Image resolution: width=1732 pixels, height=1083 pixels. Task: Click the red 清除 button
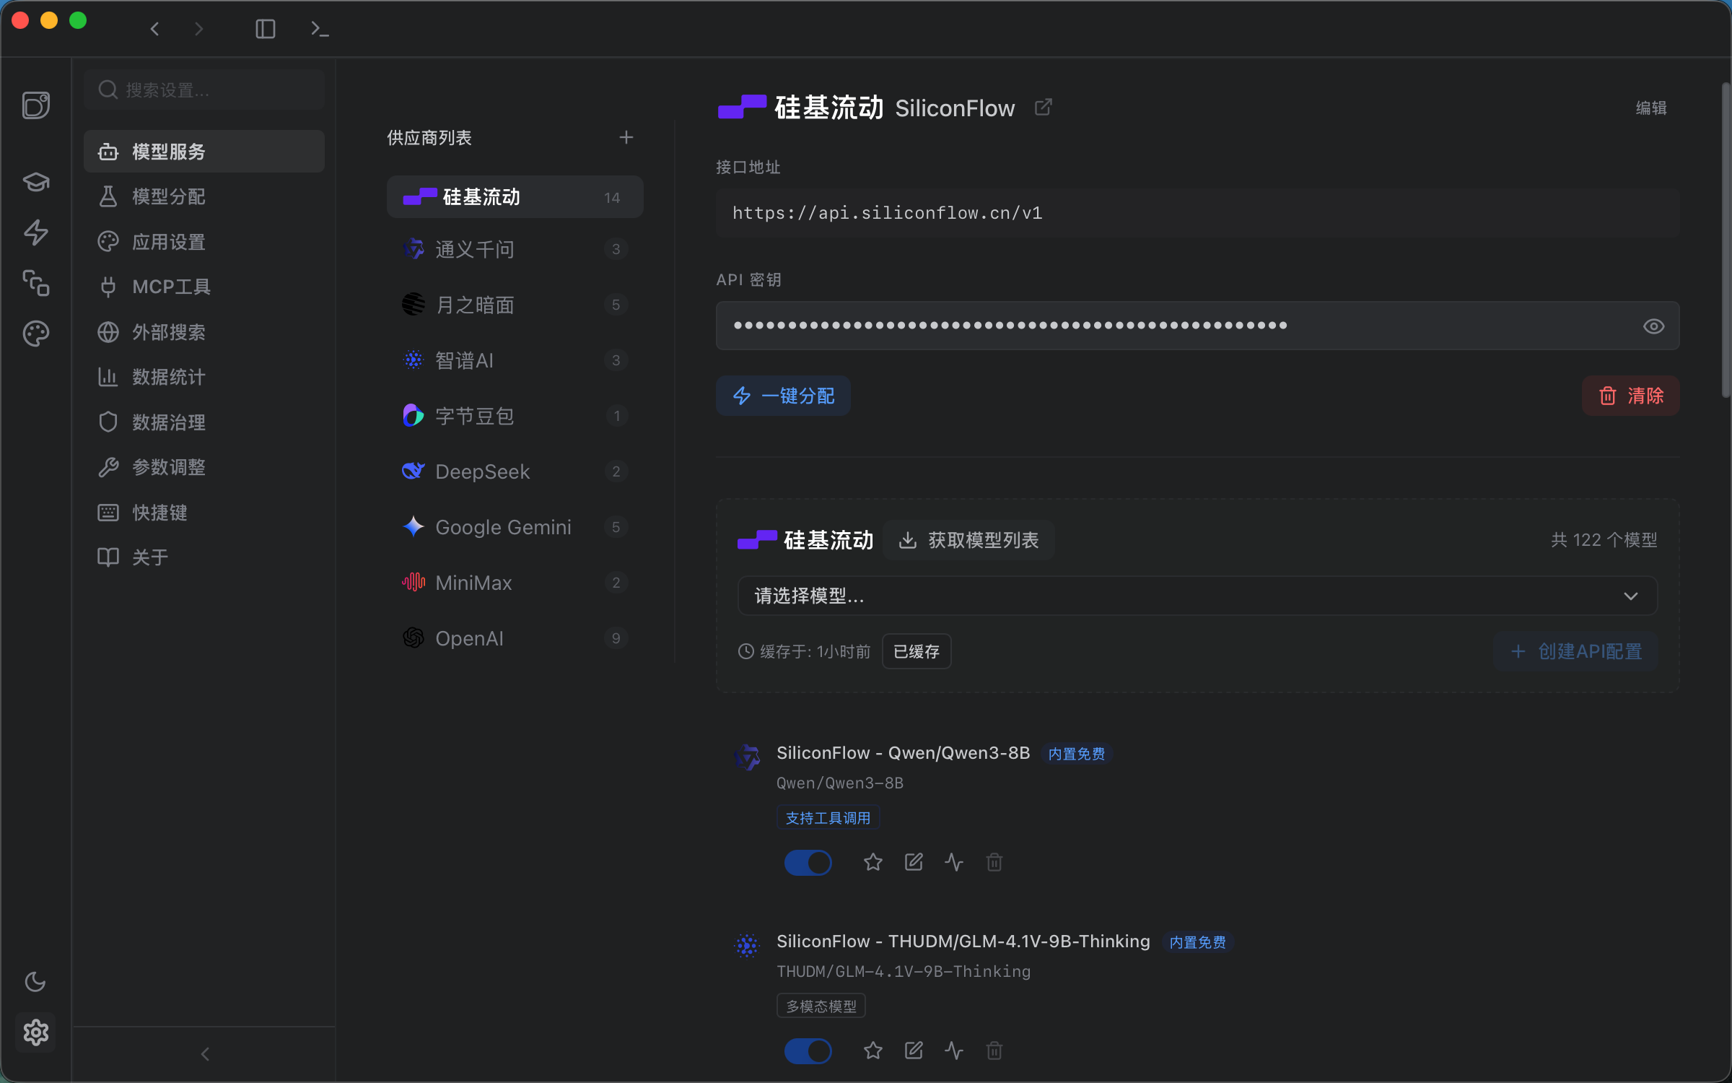1631,396
